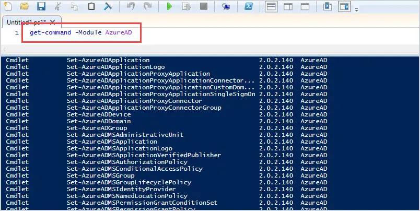This screenshot has height=211, width=420.
Task: Click the -Module parameter in the script
Action: (88, 33)
